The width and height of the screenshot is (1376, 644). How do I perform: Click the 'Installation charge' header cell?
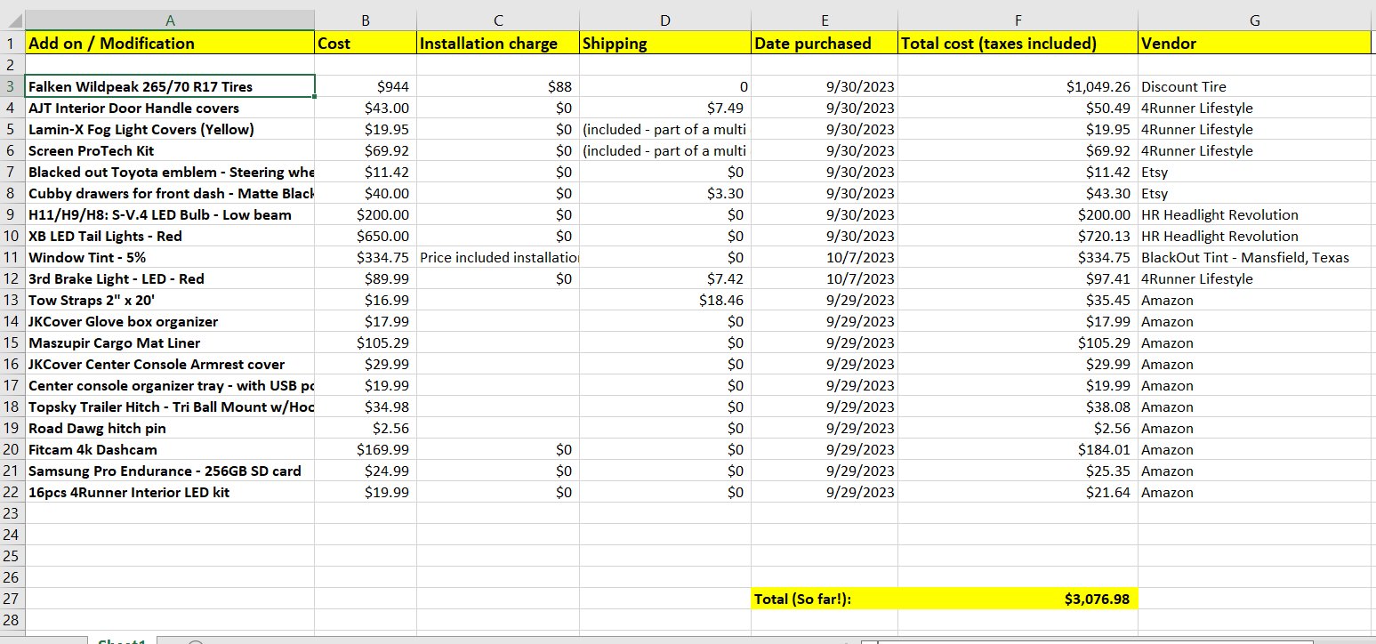point(498,44)
